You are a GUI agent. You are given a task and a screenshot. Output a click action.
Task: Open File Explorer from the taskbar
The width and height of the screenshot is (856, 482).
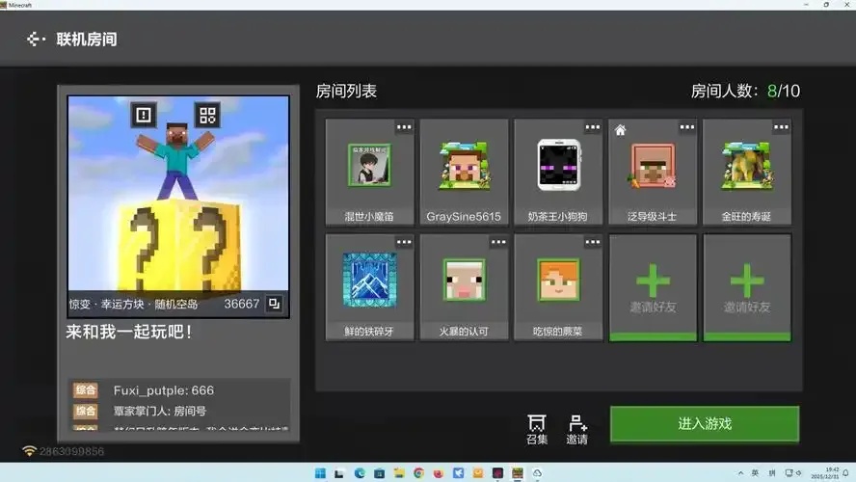coord(399,472)
